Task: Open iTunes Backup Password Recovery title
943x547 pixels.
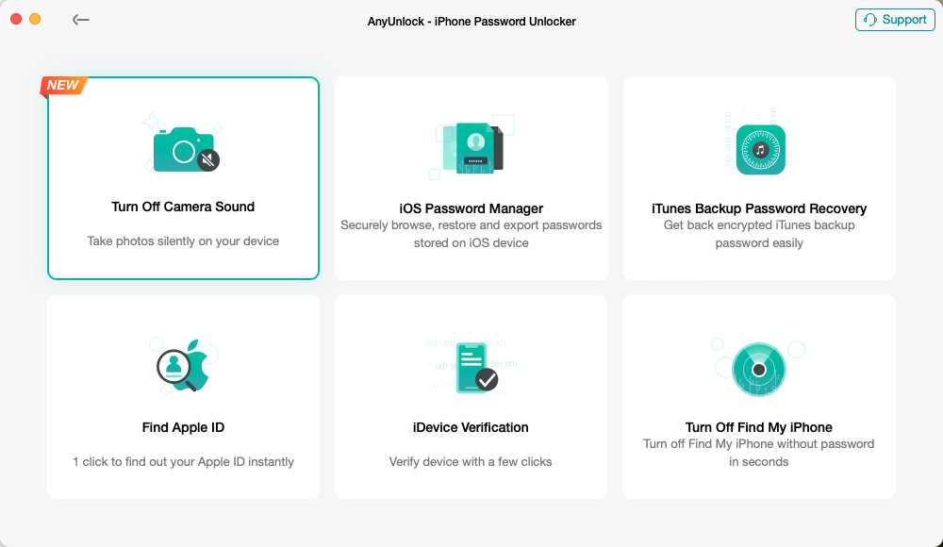Action: [759, 208]
